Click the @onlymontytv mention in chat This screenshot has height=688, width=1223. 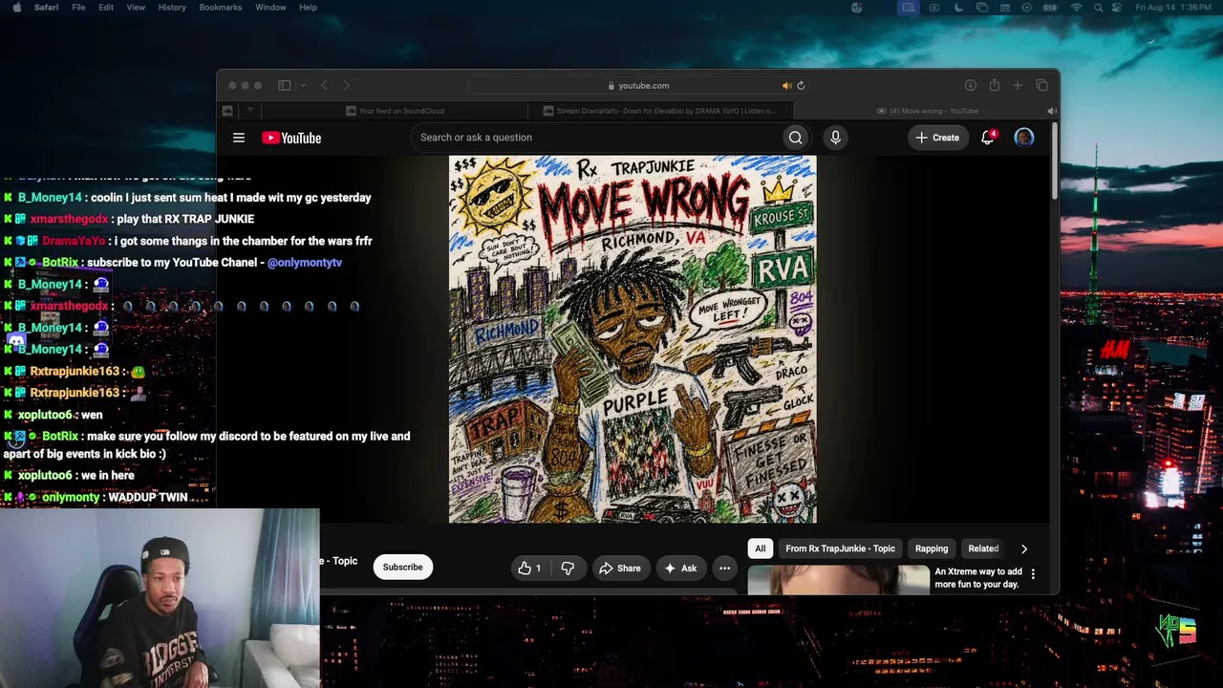coord(305,263)
